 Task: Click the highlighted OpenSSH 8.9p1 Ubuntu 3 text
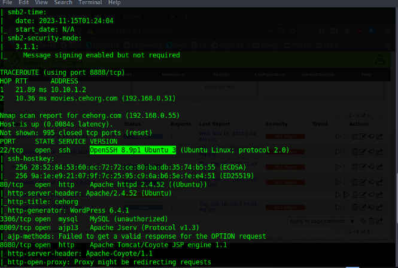pyautogui.click(x=133, y=150)
